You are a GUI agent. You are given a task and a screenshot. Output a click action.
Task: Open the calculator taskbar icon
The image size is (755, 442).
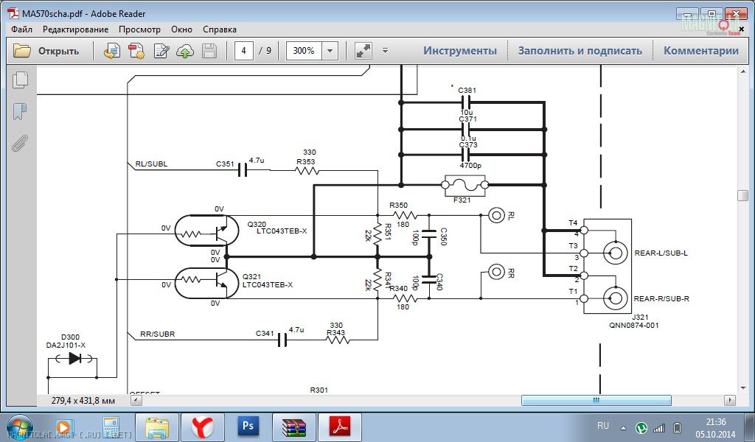pos(111,427)
